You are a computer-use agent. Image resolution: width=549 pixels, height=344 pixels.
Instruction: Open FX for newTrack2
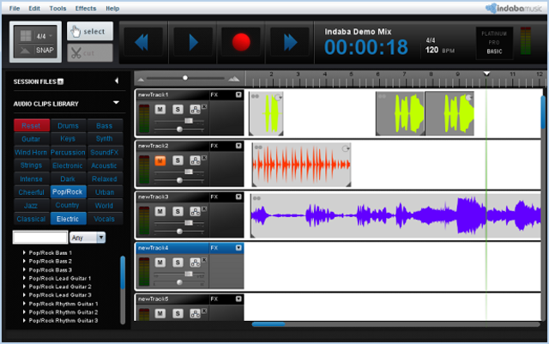[214, 146]
